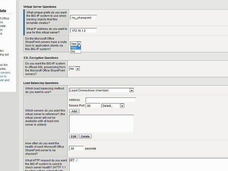Screen dimensions: 228x171
Task: Select the highlighted Yes option in the list
Action: (76, 47)
